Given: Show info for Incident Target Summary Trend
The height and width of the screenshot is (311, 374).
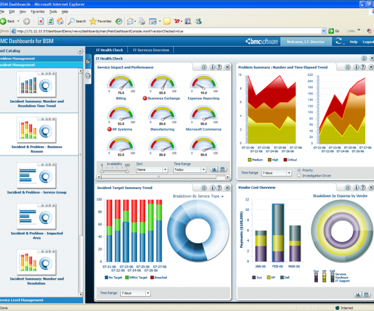Looking at the screenshot, I should pyautogui.click(x=213, y=188).
